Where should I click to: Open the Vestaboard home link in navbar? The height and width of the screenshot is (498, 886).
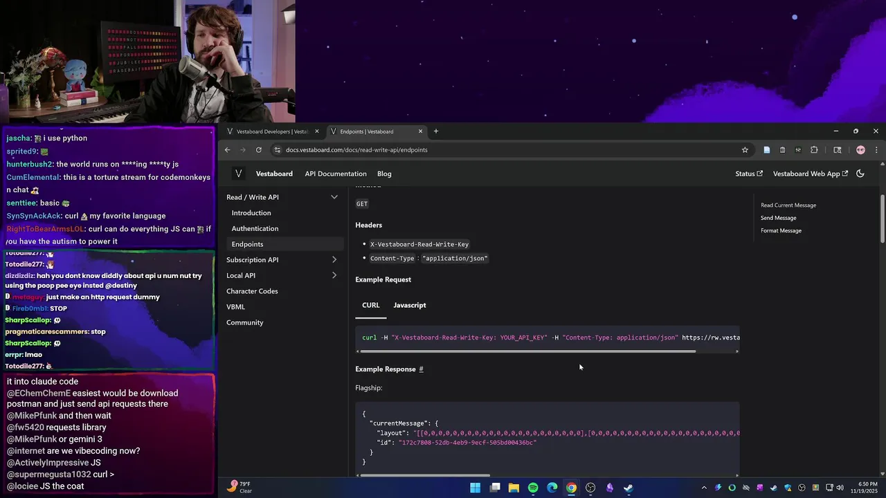coord(274,174)
